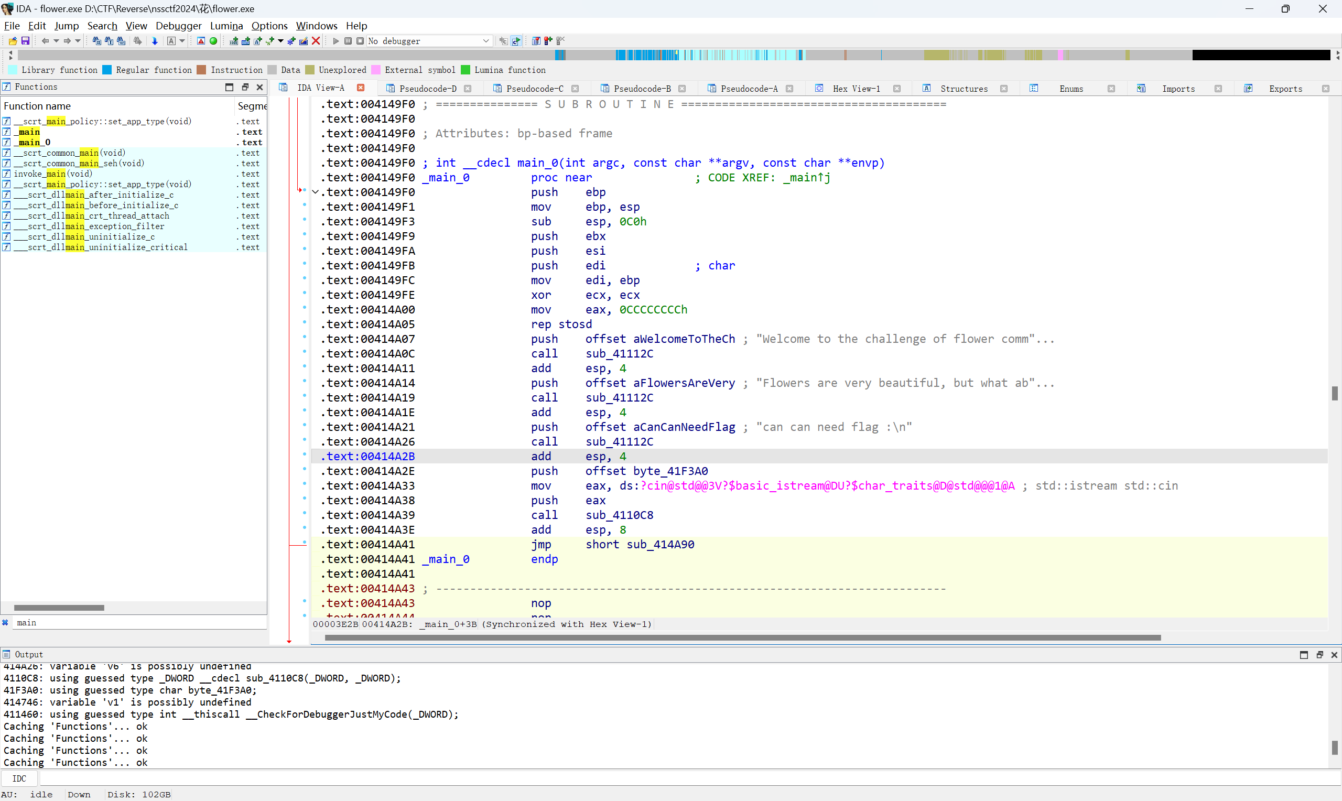Viewport: 1342px width, 801px height.
Task: Open the Options menu
Action: pos(269,25)
